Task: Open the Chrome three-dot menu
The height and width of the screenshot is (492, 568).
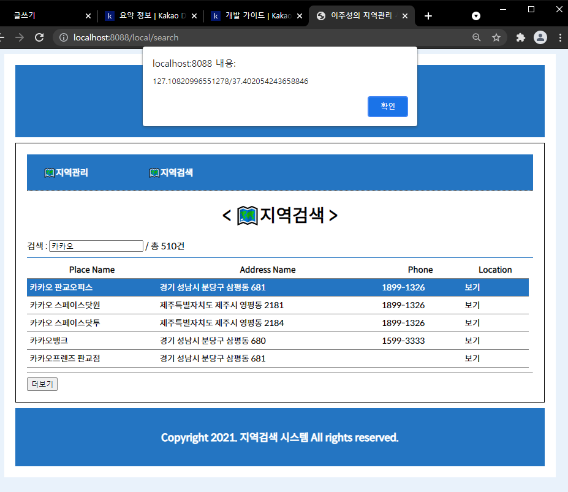Action: click(x=560, y=37)
